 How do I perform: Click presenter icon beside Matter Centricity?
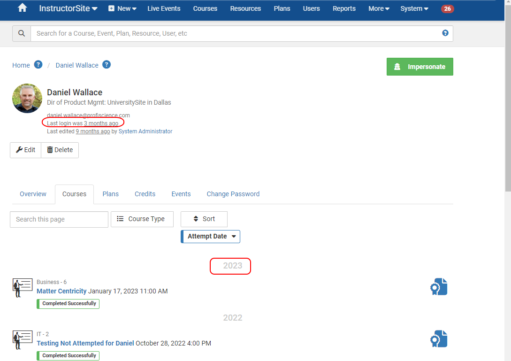point(23,288)
